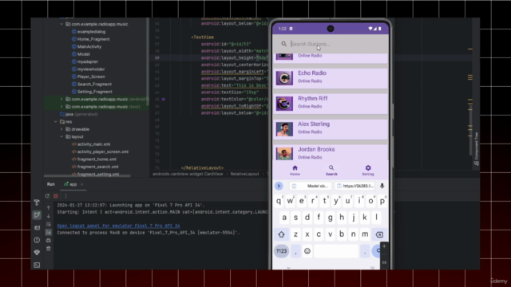Tap the keyboard backspace key
Screen dimensions: 511x287
[379, 234]
